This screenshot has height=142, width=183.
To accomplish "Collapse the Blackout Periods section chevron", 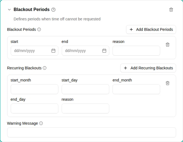I will pos(9,10).
